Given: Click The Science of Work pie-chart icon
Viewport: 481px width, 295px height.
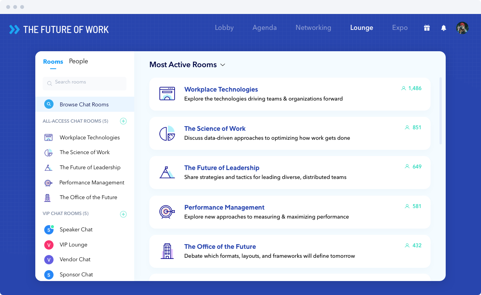Looking at the screenshot, I should click(167, 133).
